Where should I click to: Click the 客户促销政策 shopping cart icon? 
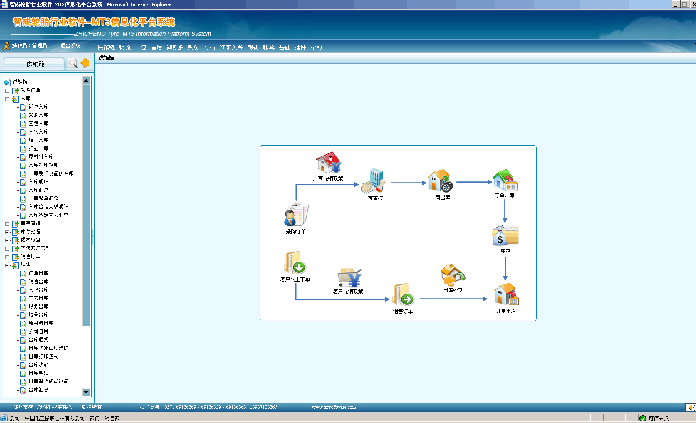(x=349, y=278)
